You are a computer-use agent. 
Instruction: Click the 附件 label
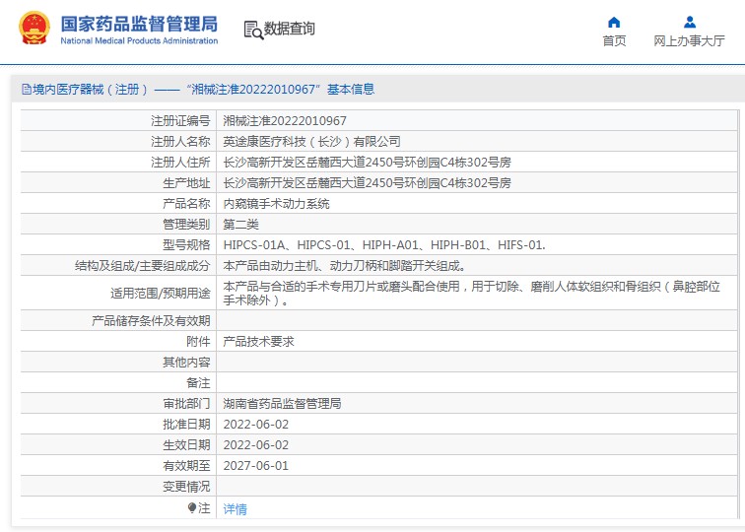tap(198, 342)
